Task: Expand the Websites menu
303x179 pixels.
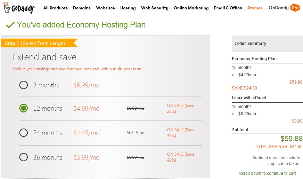Action: (105, 8)
